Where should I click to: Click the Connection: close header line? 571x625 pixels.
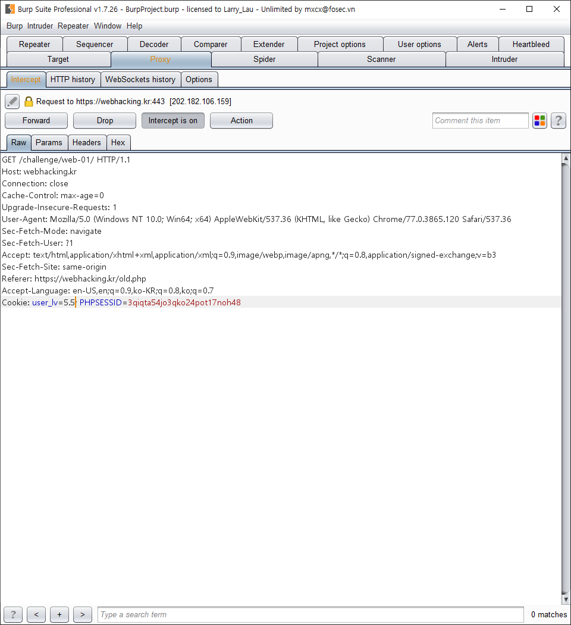[x=35, y=183]
